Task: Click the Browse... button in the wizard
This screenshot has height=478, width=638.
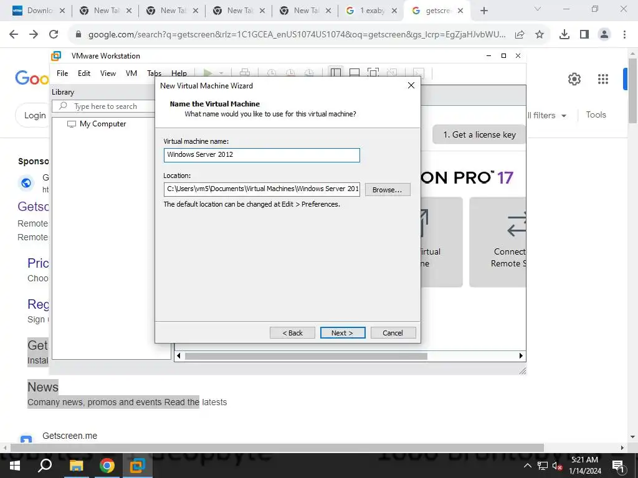Action: point(388,190)
